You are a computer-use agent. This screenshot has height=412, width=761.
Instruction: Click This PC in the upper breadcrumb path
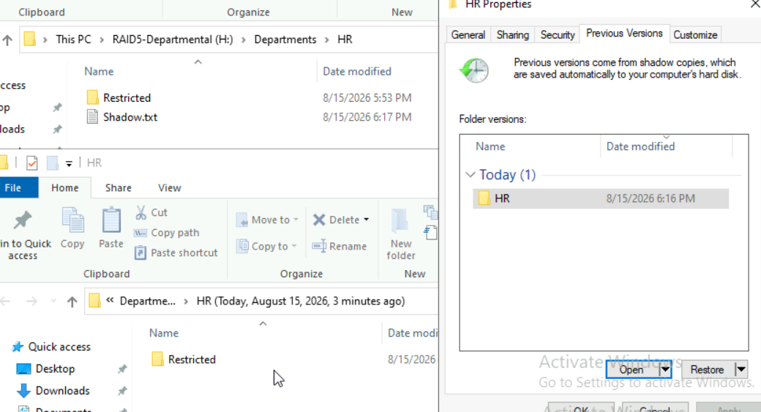(73, 40)
